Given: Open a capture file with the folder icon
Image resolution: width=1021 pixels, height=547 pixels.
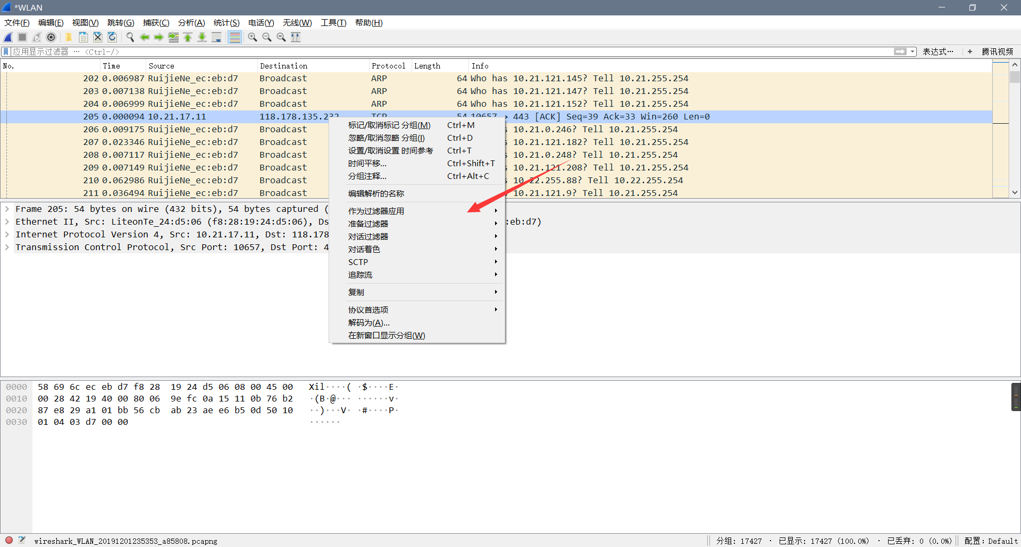Looking at the screenshot, I should [69, 37].
